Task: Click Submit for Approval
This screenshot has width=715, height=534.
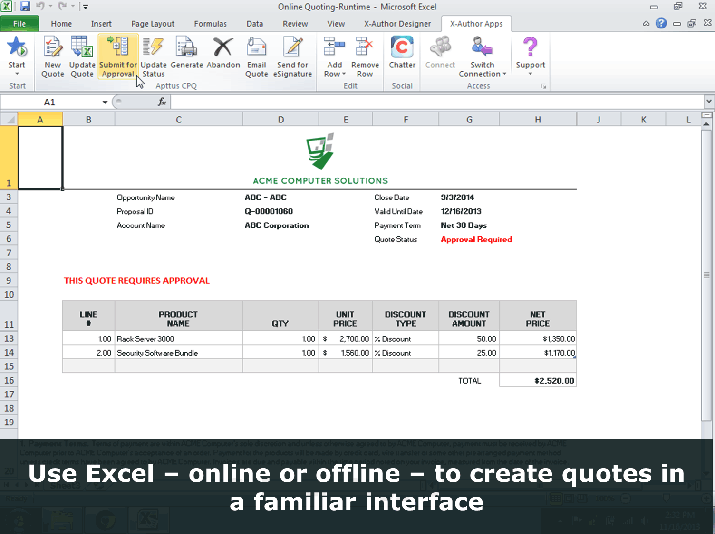Action: click(x=117, y=57)
